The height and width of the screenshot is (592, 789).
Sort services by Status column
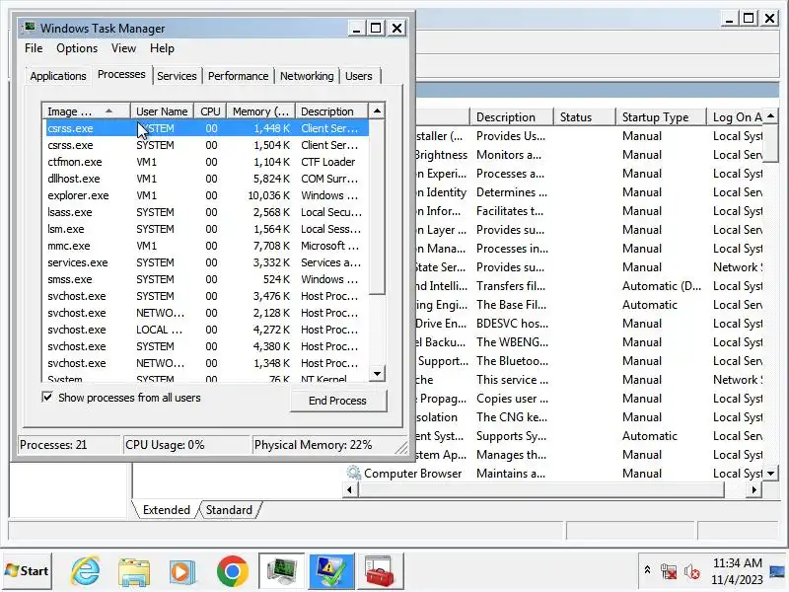(584, 117)
